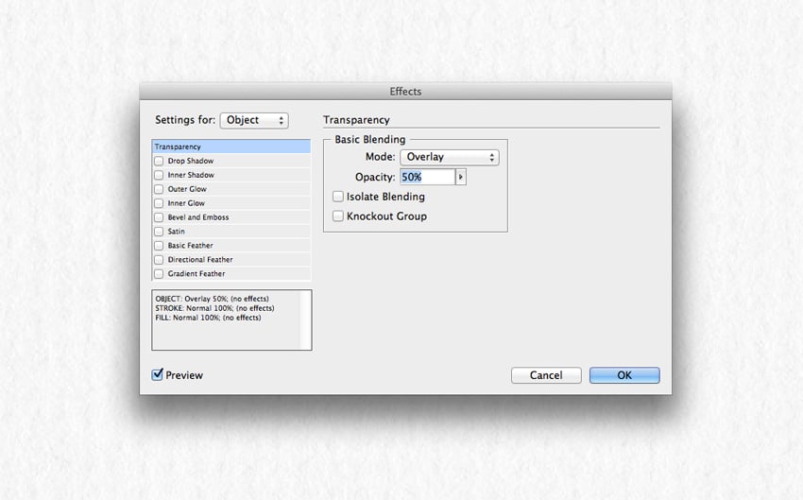
Task: Open the Settings for Object dropdown
Action: tap(254, 120)
